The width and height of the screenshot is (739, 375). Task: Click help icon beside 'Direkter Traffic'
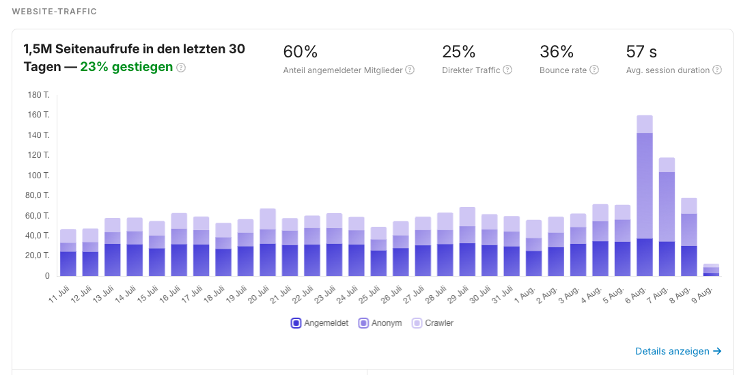coord(507,70)
